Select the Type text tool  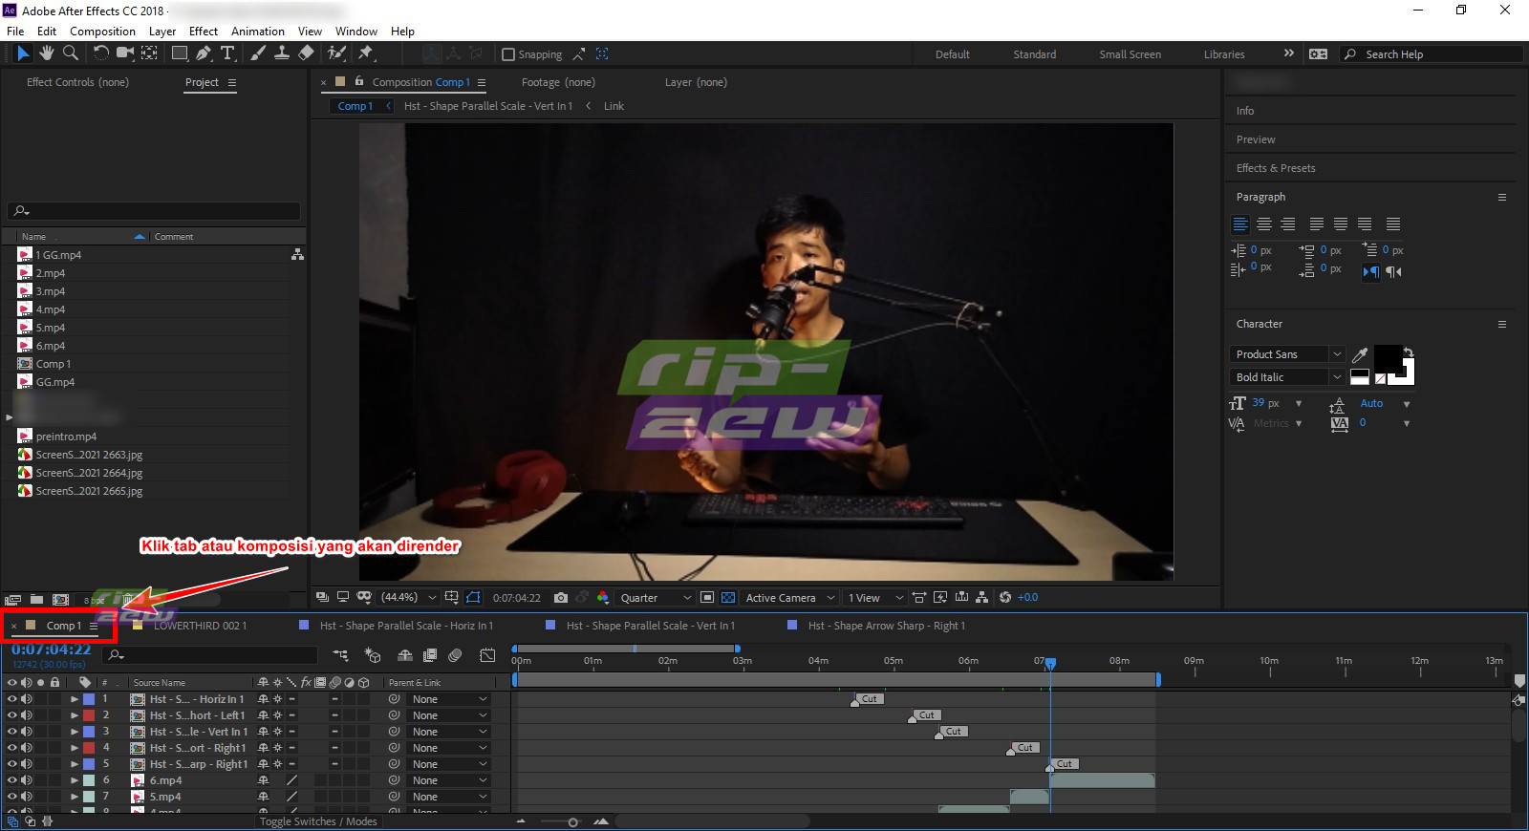(227, 53)
